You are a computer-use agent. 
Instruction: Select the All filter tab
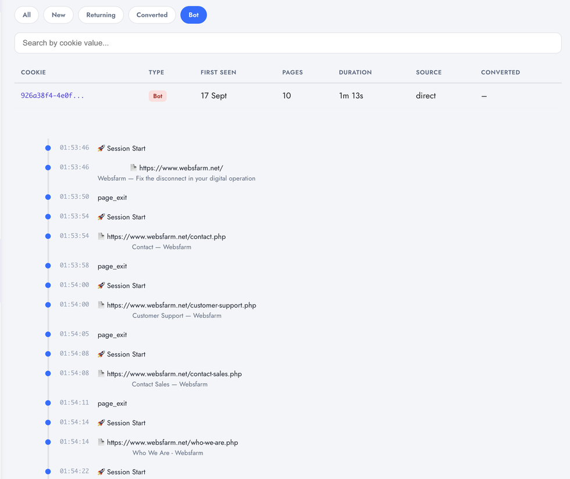pyautogui.click(x=27, y=15)
